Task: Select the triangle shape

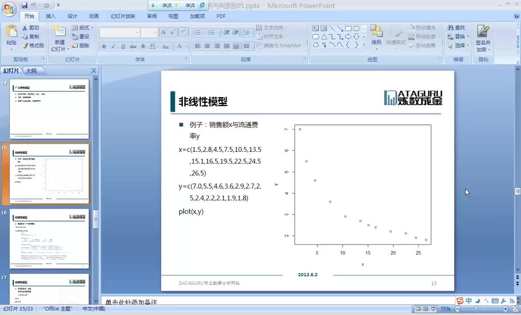Action: [324, 37]
